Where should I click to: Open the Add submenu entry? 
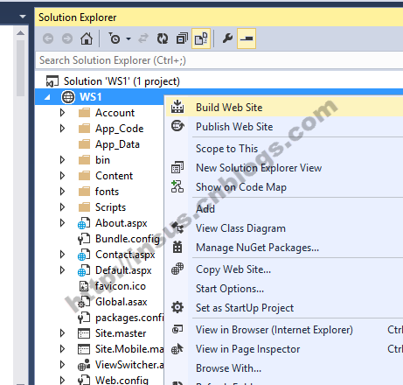(x=285, y=209)
